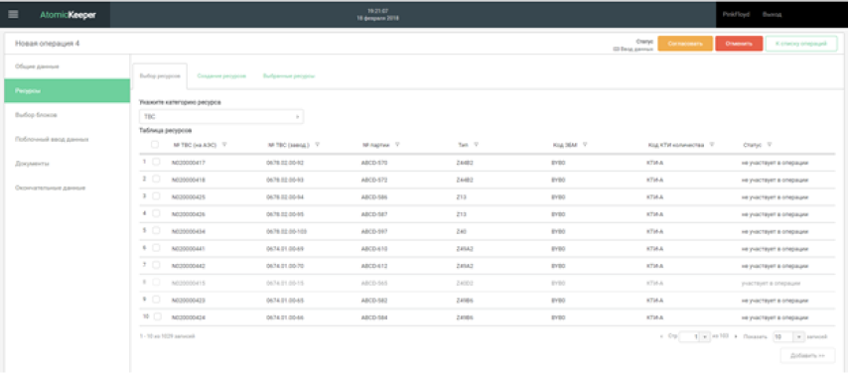This screenshot has width=849, height=373.
Task: Click filter icon on Статус column
Action: [770, 145]
